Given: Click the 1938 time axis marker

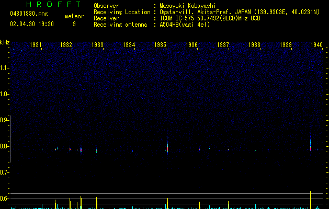Looking at the screenshot, I should tap(254, 44).
